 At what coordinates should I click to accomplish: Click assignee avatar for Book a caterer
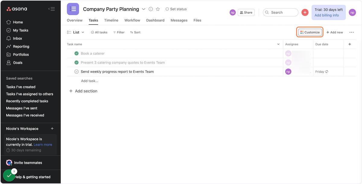[x=288, y=53]
